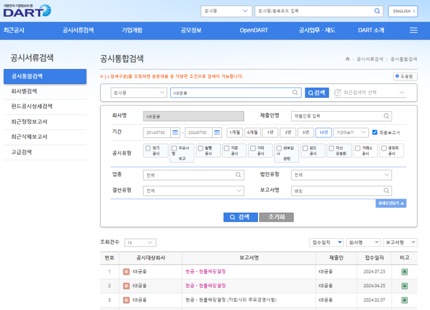The image size is (430, 310).
Task: Click the red market icon in result row 2
Action: pyautogui.click(x=126, y=286)
